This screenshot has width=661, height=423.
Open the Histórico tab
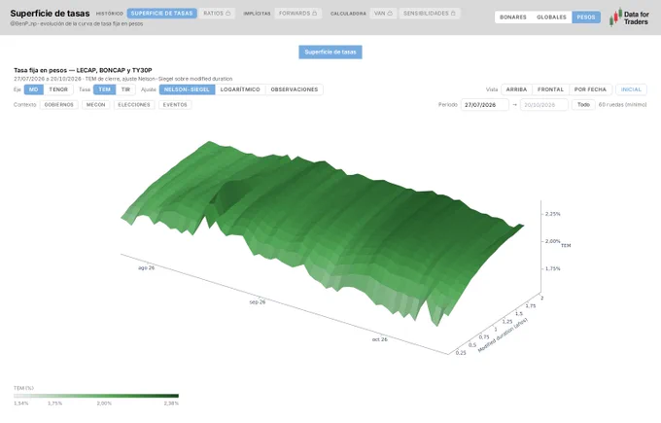coord(110,14)
